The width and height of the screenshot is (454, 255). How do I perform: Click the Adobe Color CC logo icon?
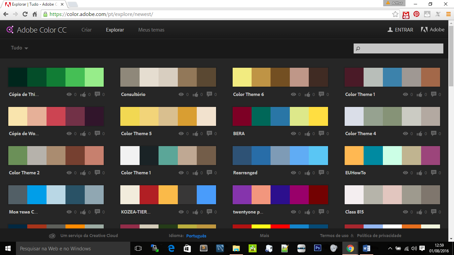point(10,30)
